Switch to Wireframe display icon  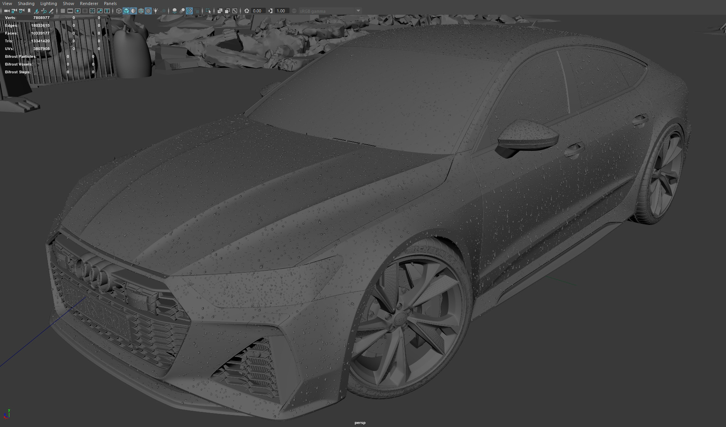tap(119, 11)
